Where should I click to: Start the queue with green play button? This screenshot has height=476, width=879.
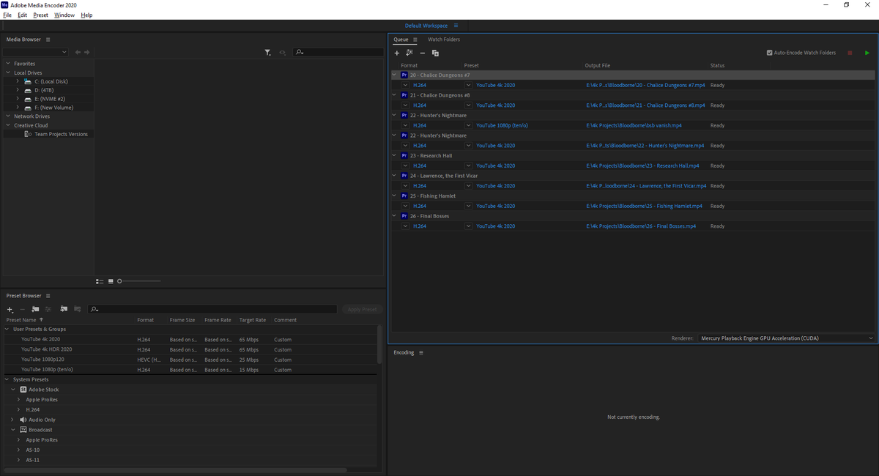pyautogui.click(x=867, y=53)
